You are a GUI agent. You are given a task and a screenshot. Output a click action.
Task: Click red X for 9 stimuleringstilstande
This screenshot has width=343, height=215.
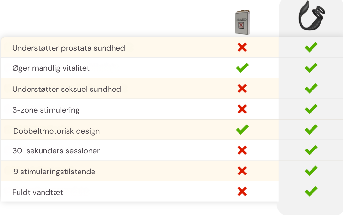[x=242, y=171]
